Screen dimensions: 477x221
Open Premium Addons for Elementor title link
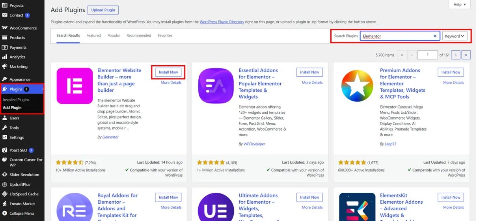(x=402, y=83)
